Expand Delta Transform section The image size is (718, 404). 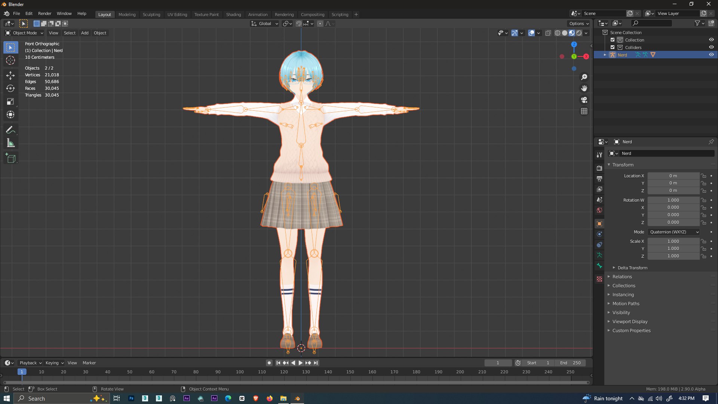[632, 268]
